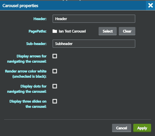Enable Display arrows for navigating the carousel
Image resolution: width=155 pixels, height=136 pixels.
(x=55, y=56)
